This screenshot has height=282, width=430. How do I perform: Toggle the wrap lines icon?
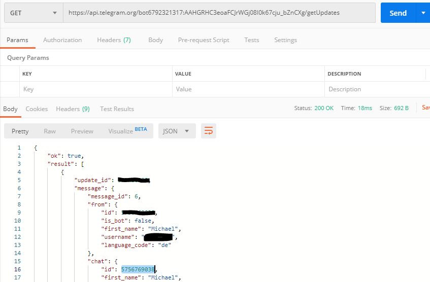point(209,131)
